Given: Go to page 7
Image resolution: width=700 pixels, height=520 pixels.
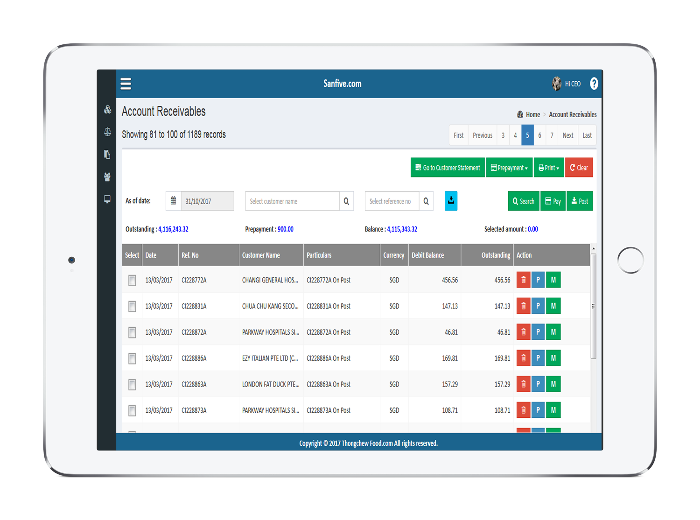Looking at the screenshot, I should [552, 135].
